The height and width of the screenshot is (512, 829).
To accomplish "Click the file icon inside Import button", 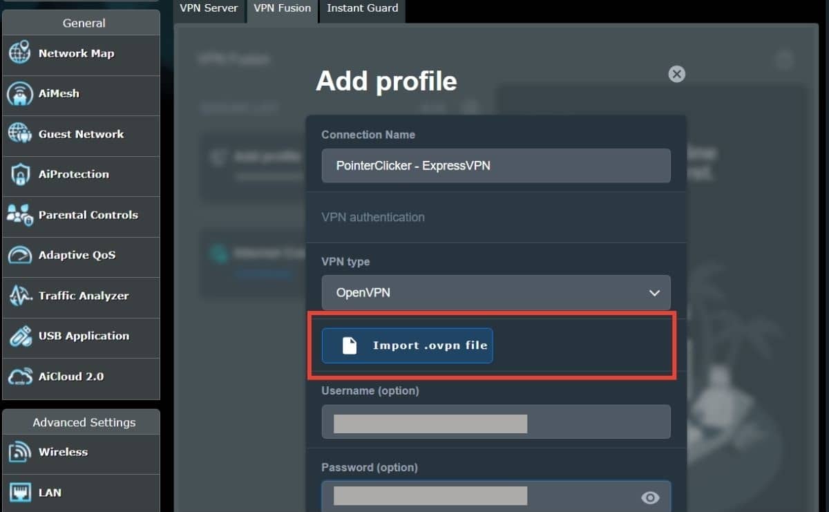I will (350, 345).
